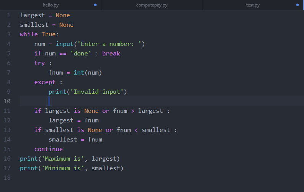Click the 'done' string on line 5

[x=80, y=54]
